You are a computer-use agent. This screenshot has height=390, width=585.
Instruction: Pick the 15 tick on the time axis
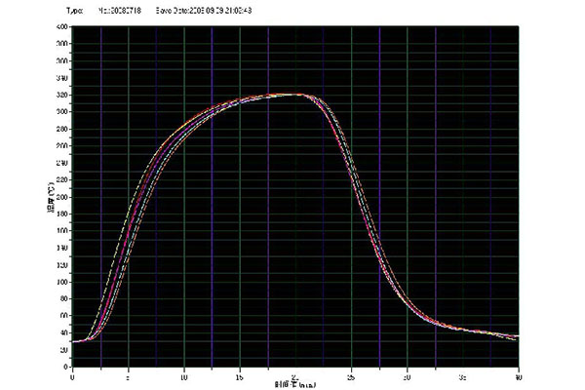(240, 374)
